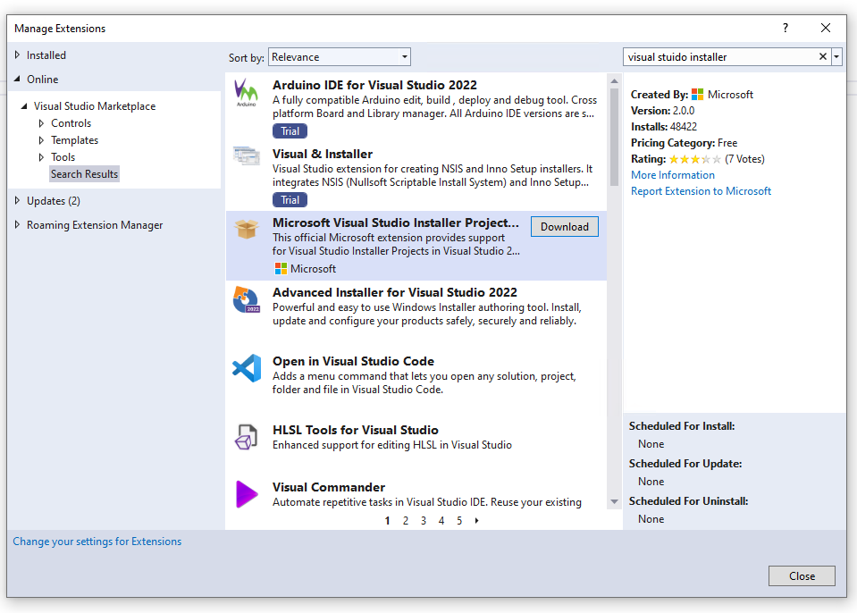Click the Visual Studio Code logo icon
857x613 pixels.
pyautogui.click(x=247, y=367)
